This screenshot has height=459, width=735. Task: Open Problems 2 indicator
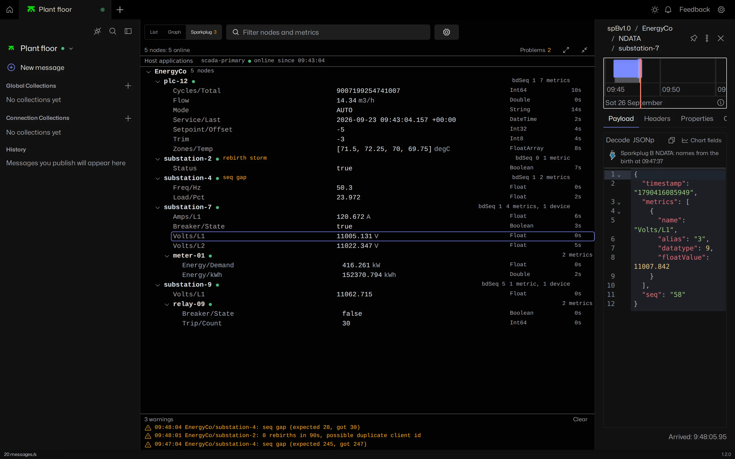[535, 50]
